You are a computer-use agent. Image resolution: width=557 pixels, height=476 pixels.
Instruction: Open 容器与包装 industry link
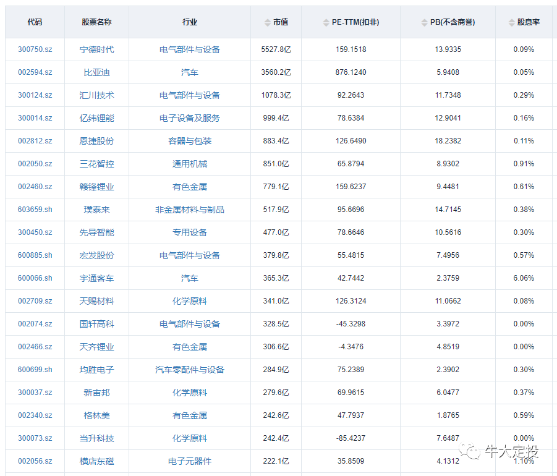(x=190, y=141)
